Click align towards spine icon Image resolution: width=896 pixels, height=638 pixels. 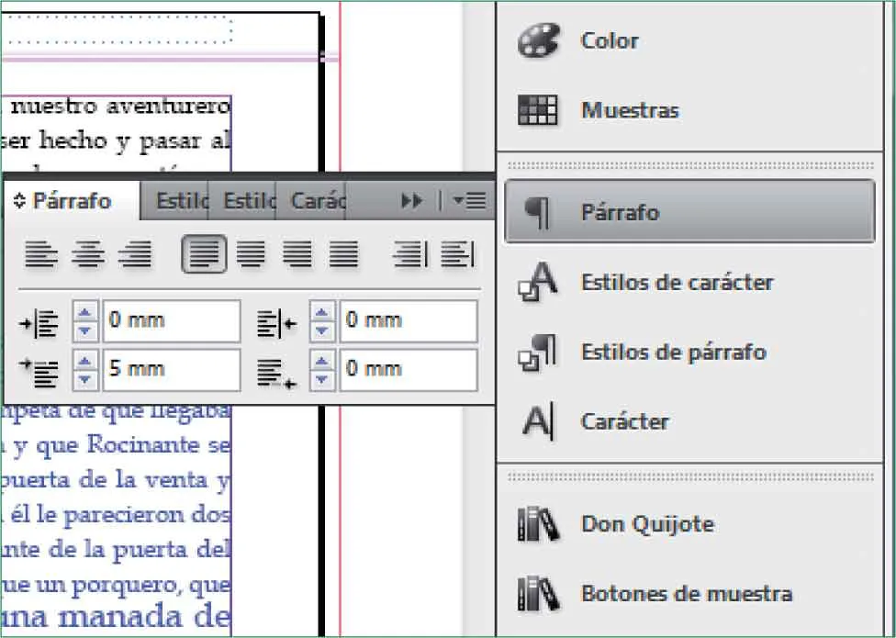point(409,254)
